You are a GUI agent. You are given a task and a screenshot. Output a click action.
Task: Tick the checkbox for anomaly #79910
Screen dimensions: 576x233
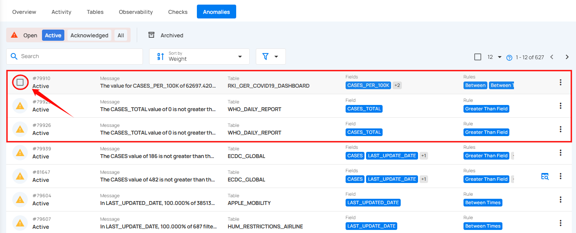pyautogui.click(x=20, y=82)
